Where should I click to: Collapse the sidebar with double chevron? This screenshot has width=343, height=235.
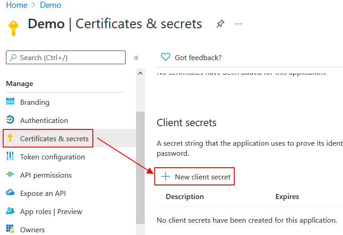(x=136, y=58)
